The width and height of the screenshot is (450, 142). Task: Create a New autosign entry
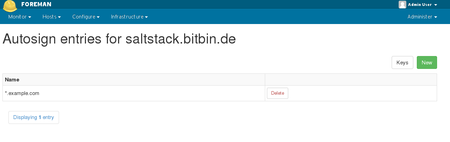pyautogui.click(x=427, y=63)
